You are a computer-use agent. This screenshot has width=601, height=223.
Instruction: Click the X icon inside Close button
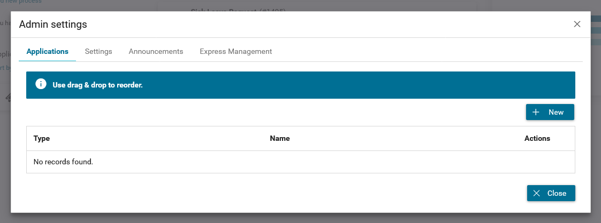[x=537, y=193]
